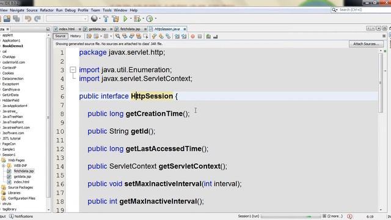Screen dimensions: 391x220
Task: Select fetchdata.jsp in the Projects tree
Action: click(24, 171)
